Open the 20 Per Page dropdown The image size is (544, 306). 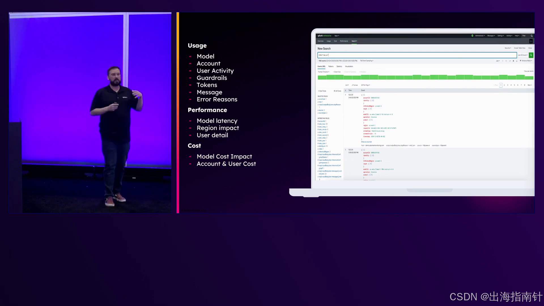coord(365,85)
